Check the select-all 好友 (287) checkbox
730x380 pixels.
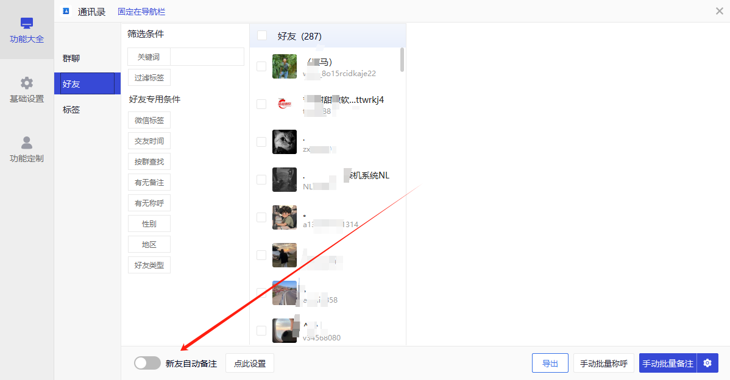pos(262,35)
